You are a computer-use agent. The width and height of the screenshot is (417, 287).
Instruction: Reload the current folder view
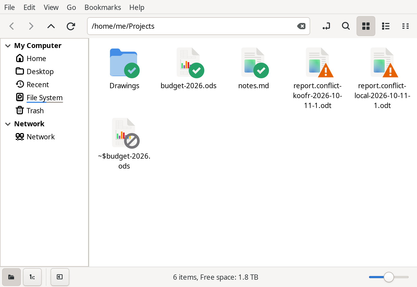point(71,26)
